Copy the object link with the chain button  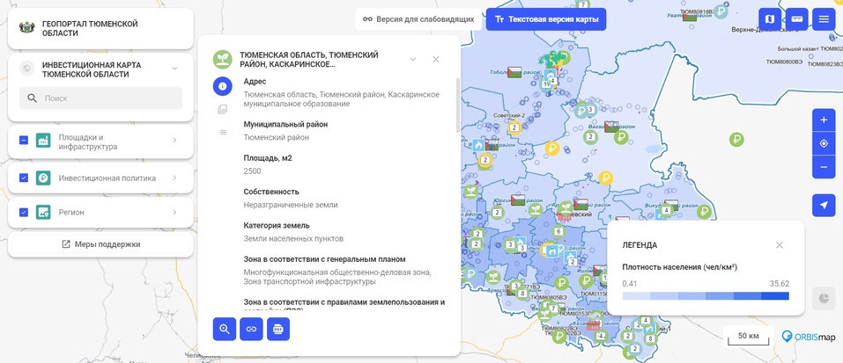click(251, 330)
